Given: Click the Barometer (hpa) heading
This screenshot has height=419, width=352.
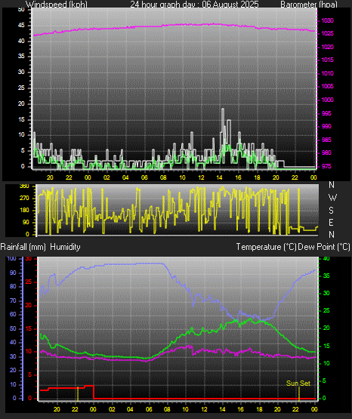Looking at the screenshot, I should 309,4.
